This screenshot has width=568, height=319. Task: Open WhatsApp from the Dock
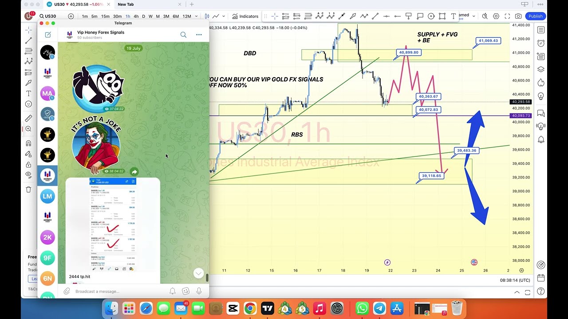pyautogui.click(x=362, y=308)
